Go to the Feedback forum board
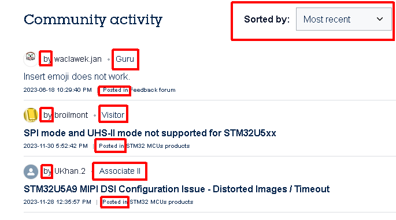Viewport: 396px width, 220px height. (x=153, y=90)
